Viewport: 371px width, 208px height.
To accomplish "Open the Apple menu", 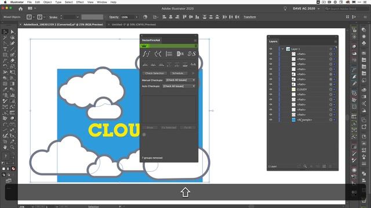I will pos(5,2).
